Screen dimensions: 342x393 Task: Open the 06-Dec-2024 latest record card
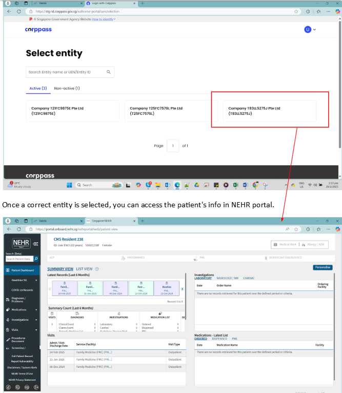[115, 288]
